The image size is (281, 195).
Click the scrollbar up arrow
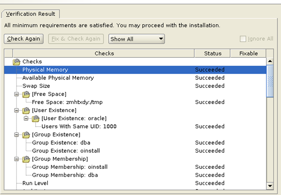coord(270,61)
